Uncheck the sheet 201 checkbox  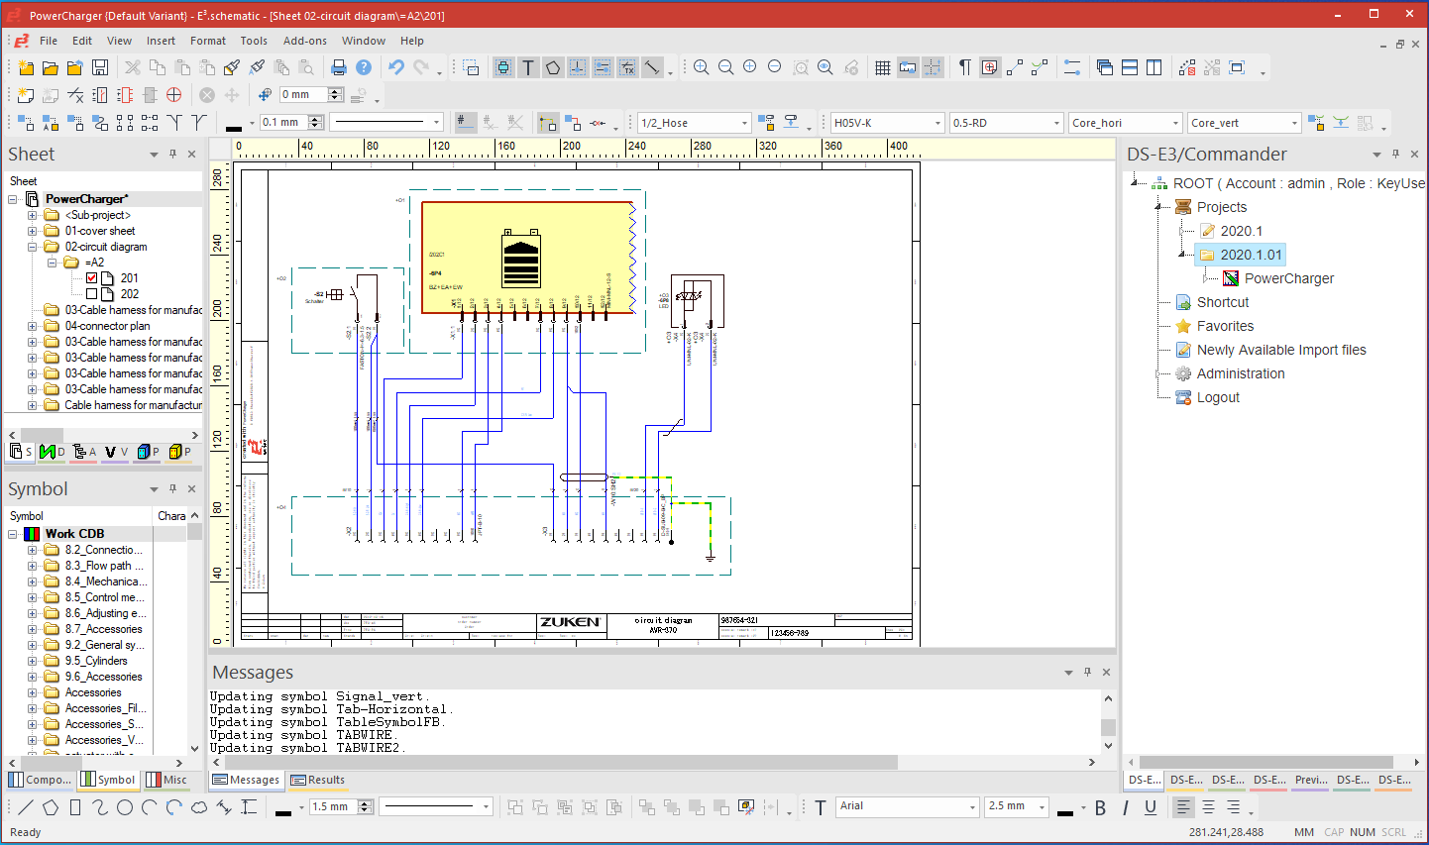click(91, 278)
